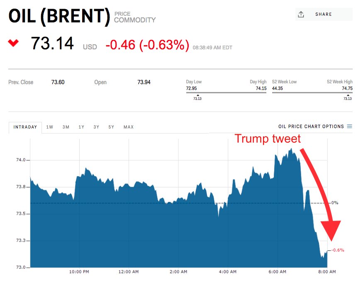Select the INTRADAY tab
The image size is (363, 296).
click(x=25, y=127)
